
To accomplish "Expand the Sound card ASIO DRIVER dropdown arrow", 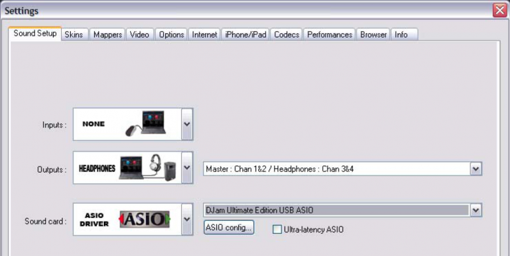I will pos(187,219).
